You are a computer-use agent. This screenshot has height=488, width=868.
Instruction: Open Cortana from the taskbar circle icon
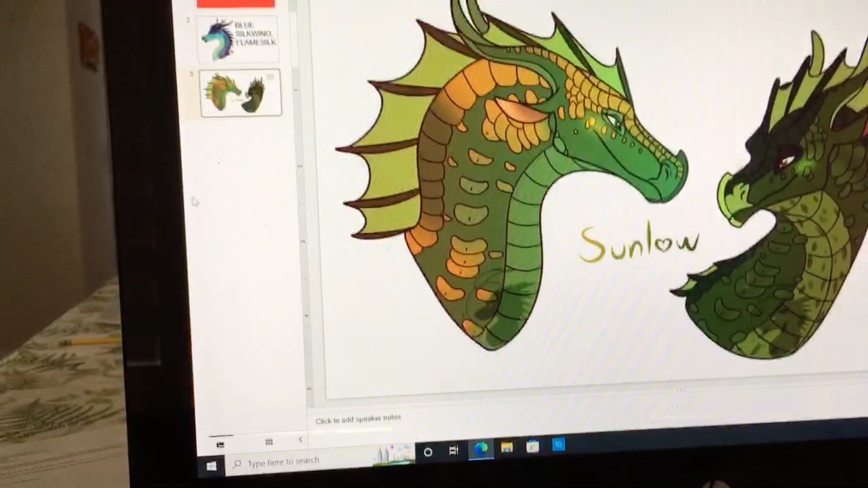pos(428,452)
